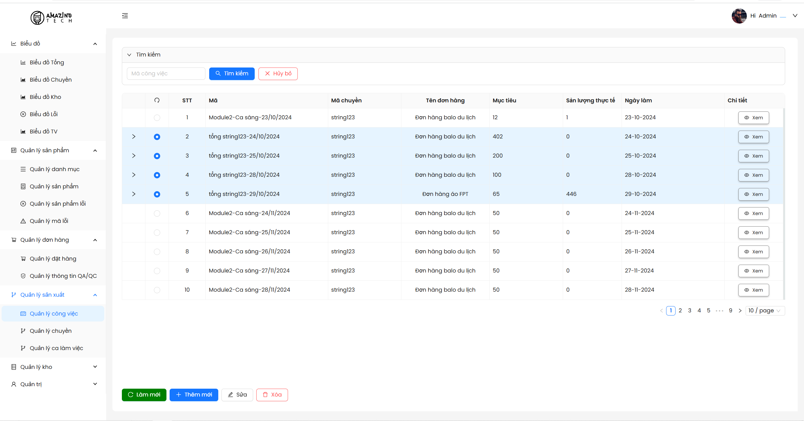Image resolution: width=804 pixels, height=421 pixels.
Task: Open the 10 / page size dropdown
Action: [x=765, y=310]
